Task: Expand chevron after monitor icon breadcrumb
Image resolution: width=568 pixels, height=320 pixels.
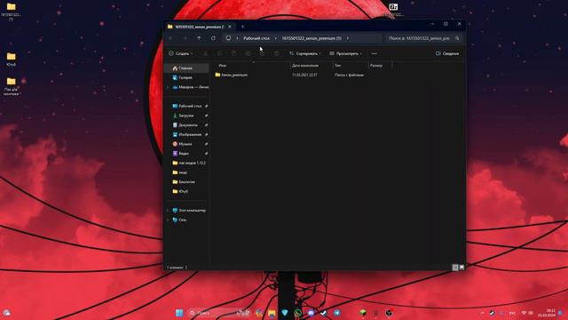Action: [x=237, y=38]
